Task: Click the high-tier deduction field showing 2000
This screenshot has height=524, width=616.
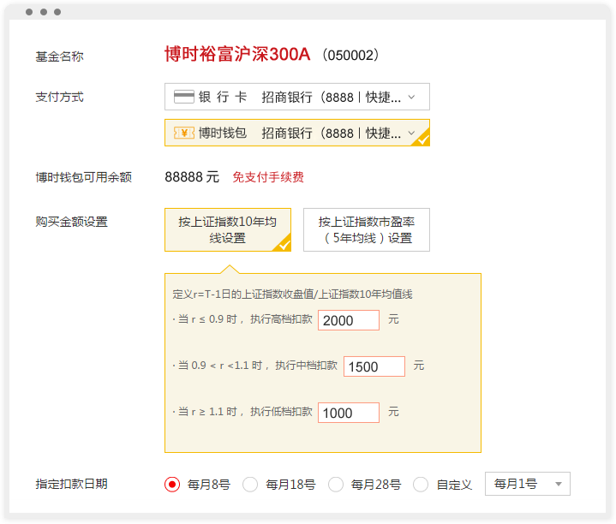Action: point(349,320)
